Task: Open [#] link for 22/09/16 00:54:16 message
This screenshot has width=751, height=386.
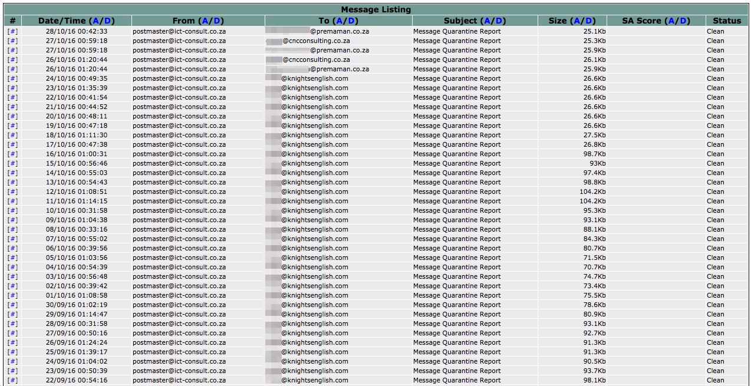Action: tap(12, 380)
